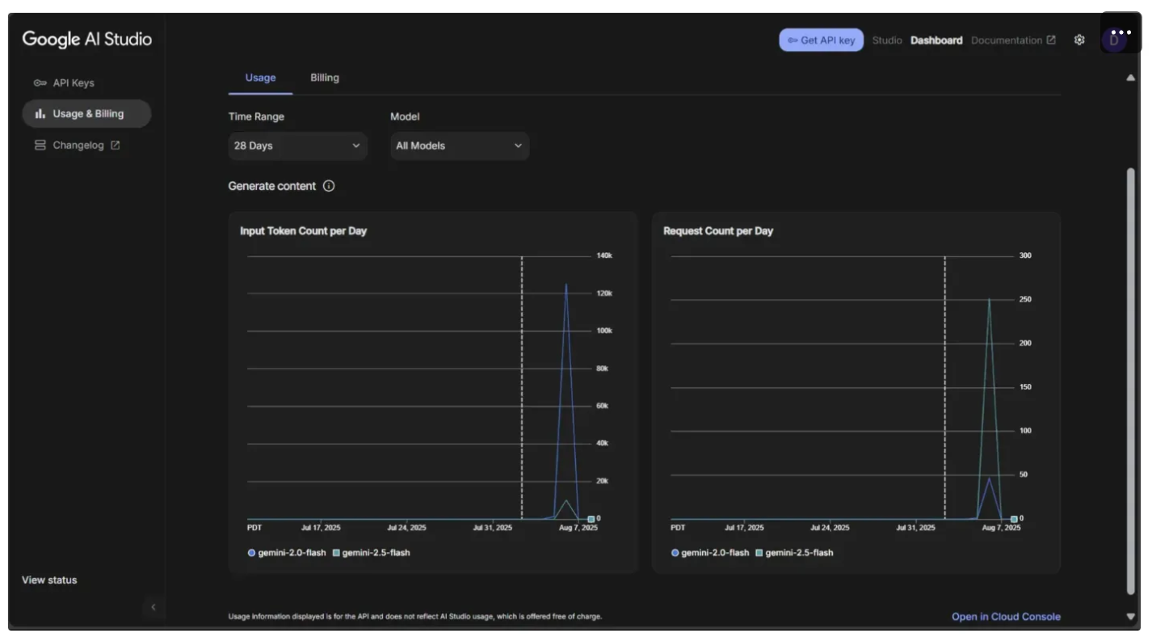Screen dimensions: 1152x637
Task: Click the usage information disclaimer footer text
Action: [x=415, y=617]
